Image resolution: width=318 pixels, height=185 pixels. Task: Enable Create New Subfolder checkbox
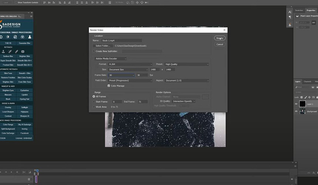coord(94,51)
